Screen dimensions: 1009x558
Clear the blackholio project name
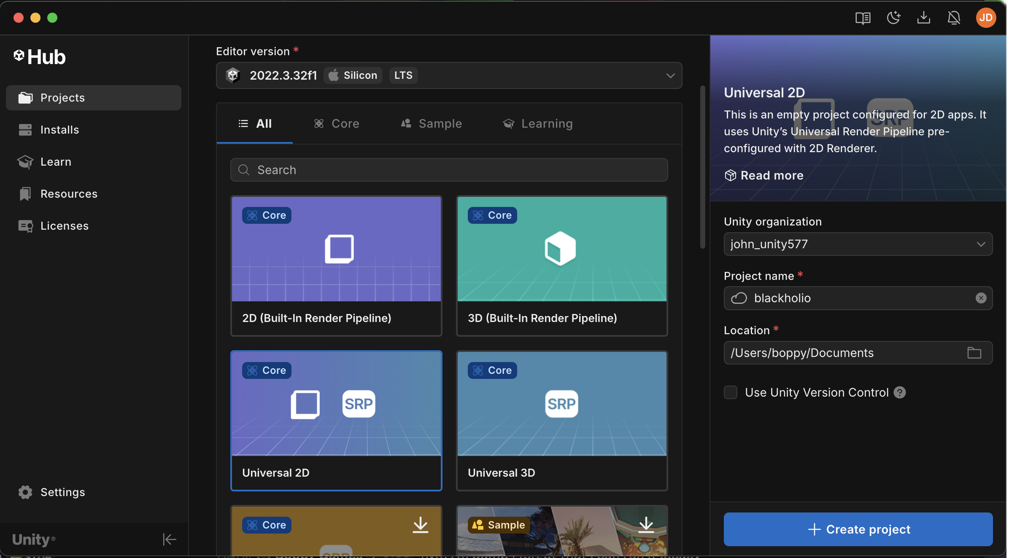click(982, 298)
